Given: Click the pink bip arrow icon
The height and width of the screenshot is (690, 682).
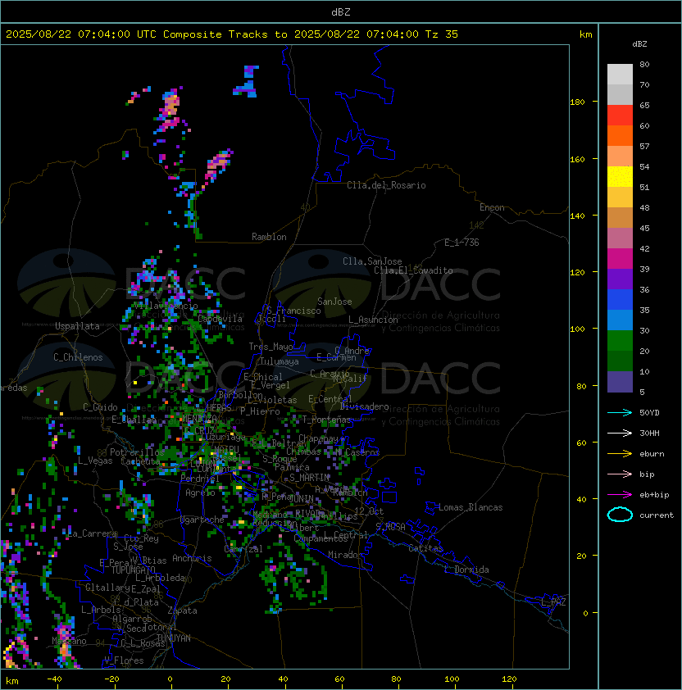Looking at the screenshot, I should [x=620, y=474].
